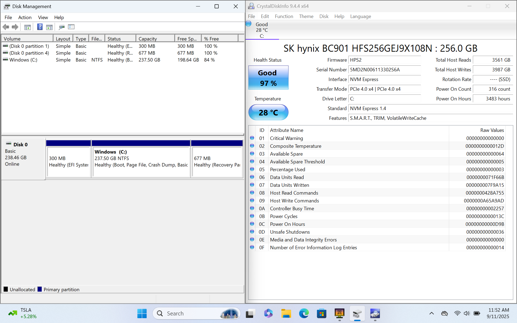Click the Windows Start button on the taskbar
This screenshot has height=323, width=517.
[x=142, y=314]
